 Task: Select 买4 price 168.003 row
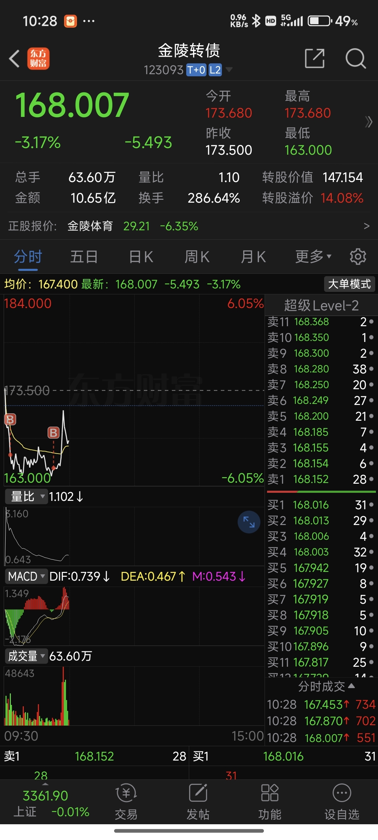321,552
